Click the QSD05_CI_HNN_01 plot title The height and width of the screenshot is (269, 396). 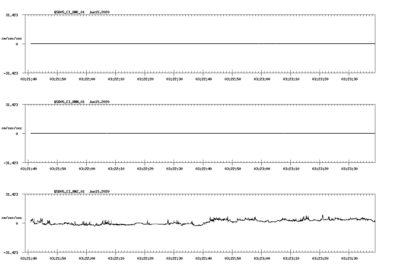(x=82, y=102)
